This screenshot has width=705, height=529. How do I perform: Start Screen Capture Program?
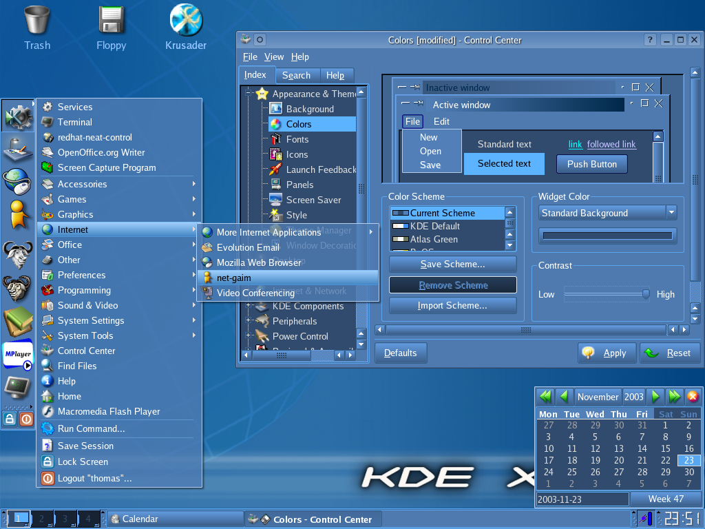point(119,168)
